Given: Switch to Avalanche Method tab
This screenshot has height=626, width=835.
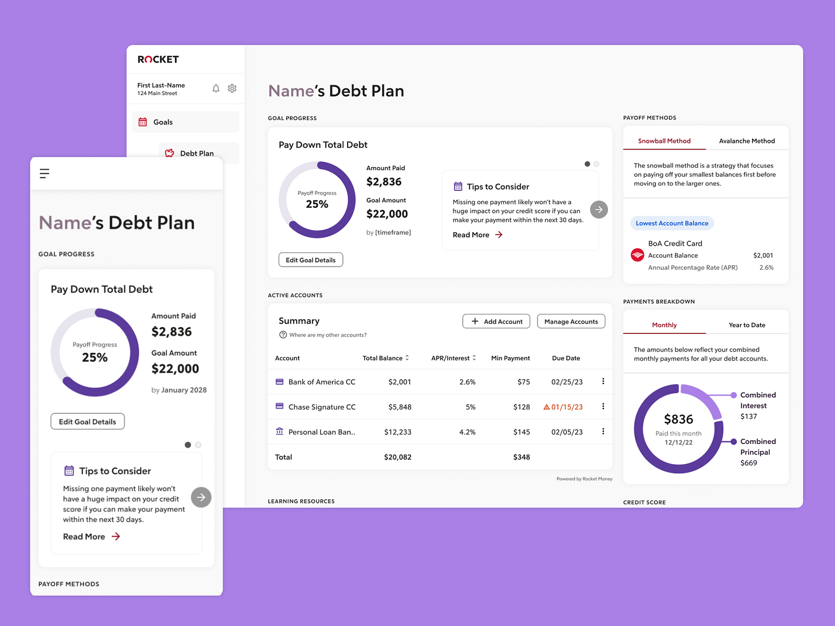Looking at the screenshot, I should click(747, 141).
